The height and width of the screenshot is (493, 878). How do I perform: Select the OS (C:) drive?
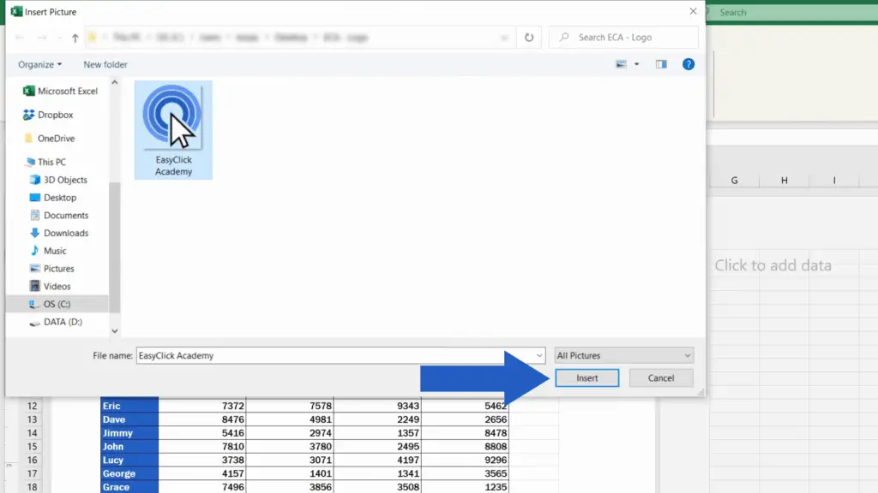(x=57, y=304)
